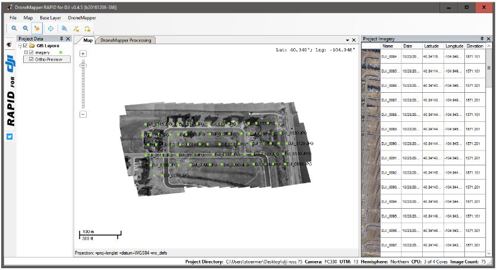
Task: Sort imagery by Elevation column header
Action: 475,46
